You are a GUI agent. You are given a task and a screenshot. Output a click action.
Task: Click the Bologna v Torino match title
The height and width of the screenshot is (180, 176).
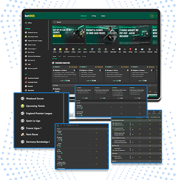(x=112, y=70)
